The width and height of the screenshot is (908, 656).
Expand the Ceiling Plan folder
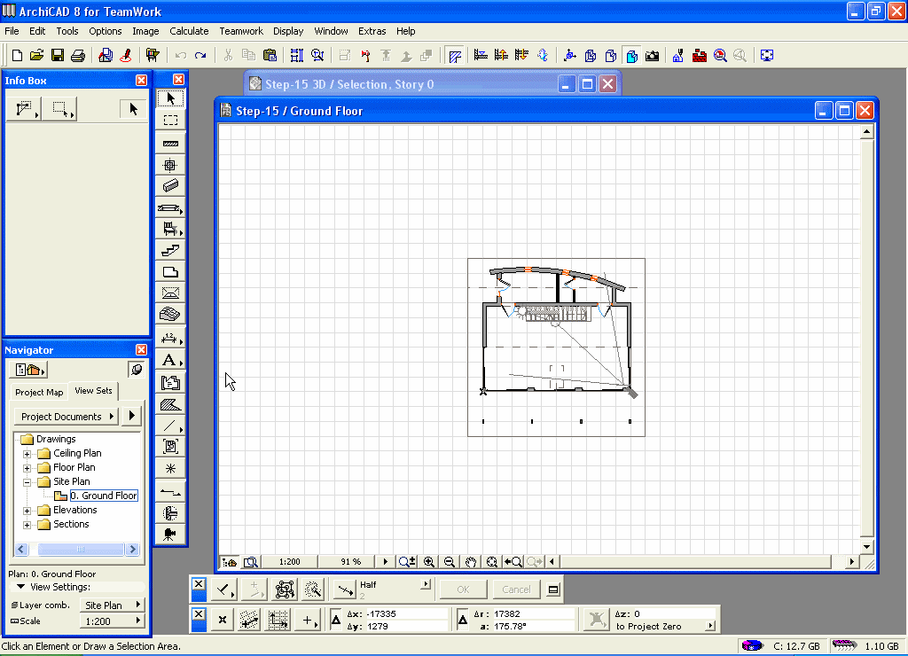(x=27, y=454)
